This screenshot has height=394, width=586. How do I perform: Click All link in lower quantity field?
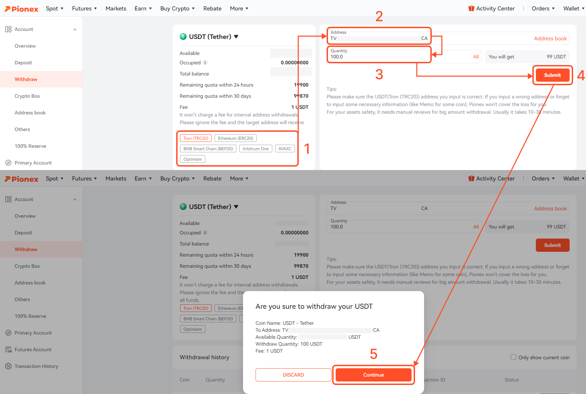click(476, 227)
